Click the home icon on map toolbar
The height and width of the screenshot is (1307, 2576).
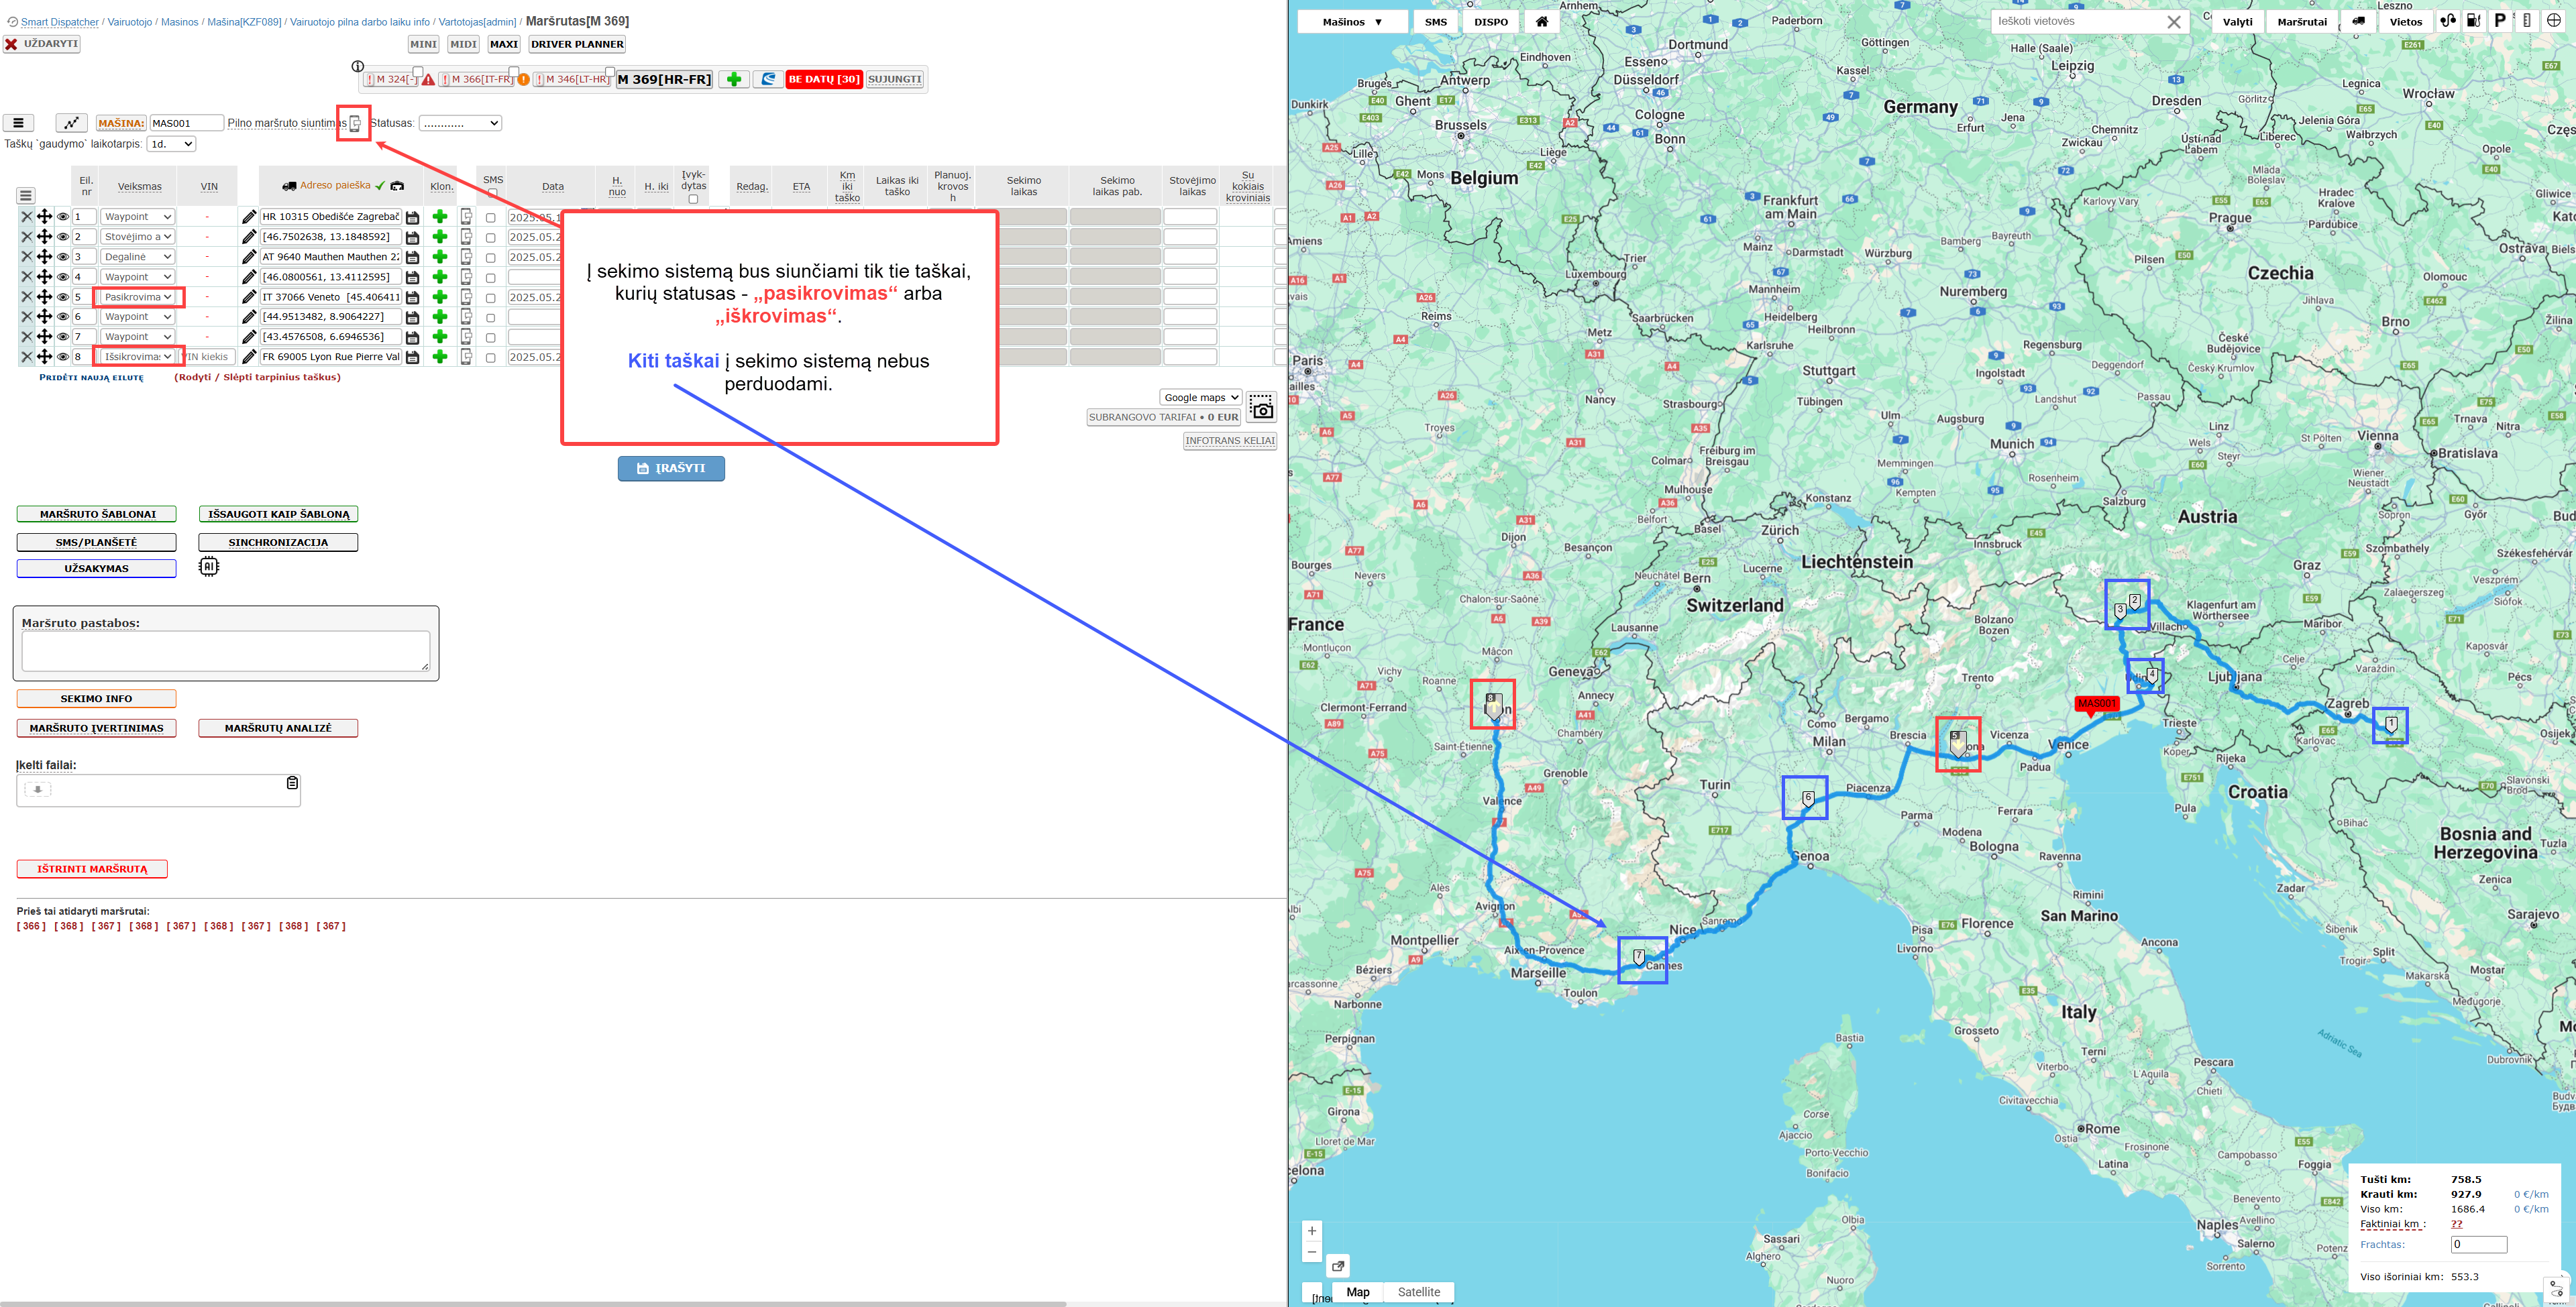1542,21
